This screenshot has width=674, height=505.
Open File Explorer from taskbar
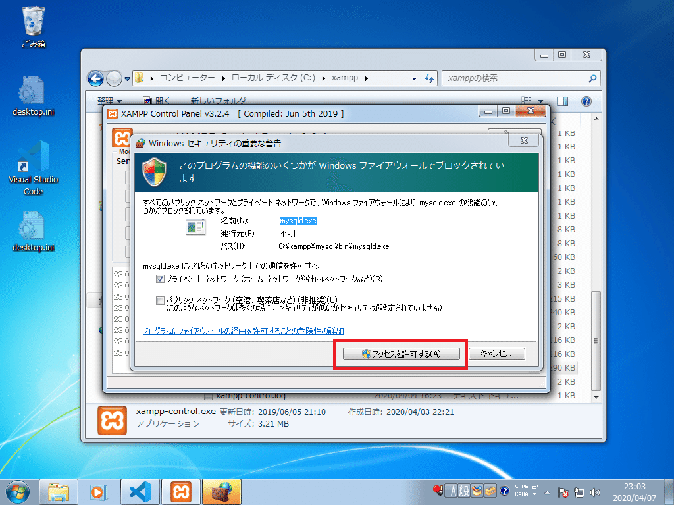tap(59, 492)
